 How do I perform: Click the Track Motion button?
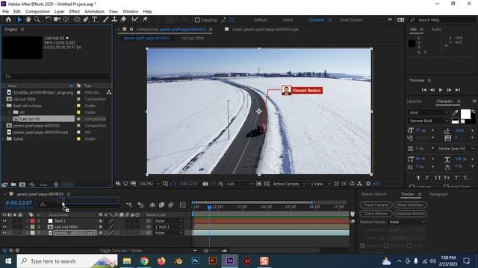(x=376, y=214)
